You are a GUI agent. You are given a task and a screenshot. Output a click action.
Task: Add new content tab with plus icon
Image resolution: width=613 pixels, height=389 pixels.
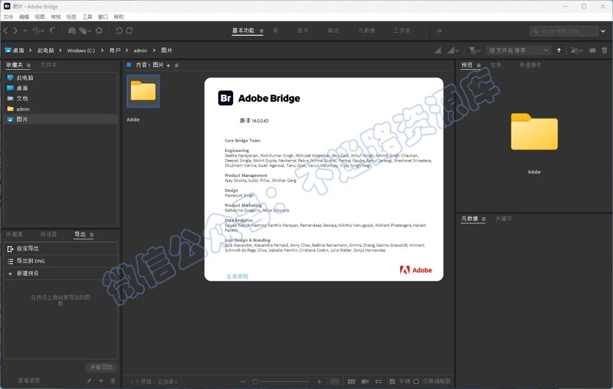pos(168,65)
